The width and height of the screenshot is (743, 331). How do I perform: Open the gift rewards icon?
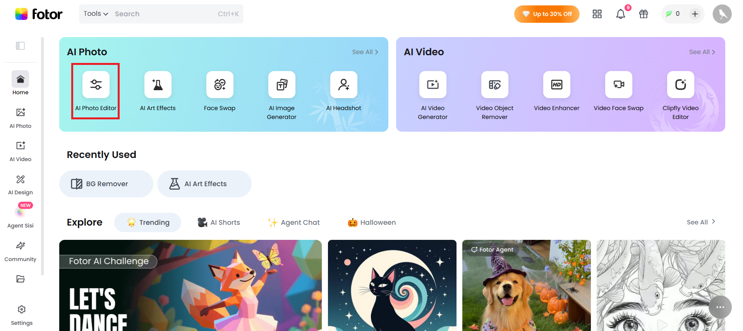point(643,14)
